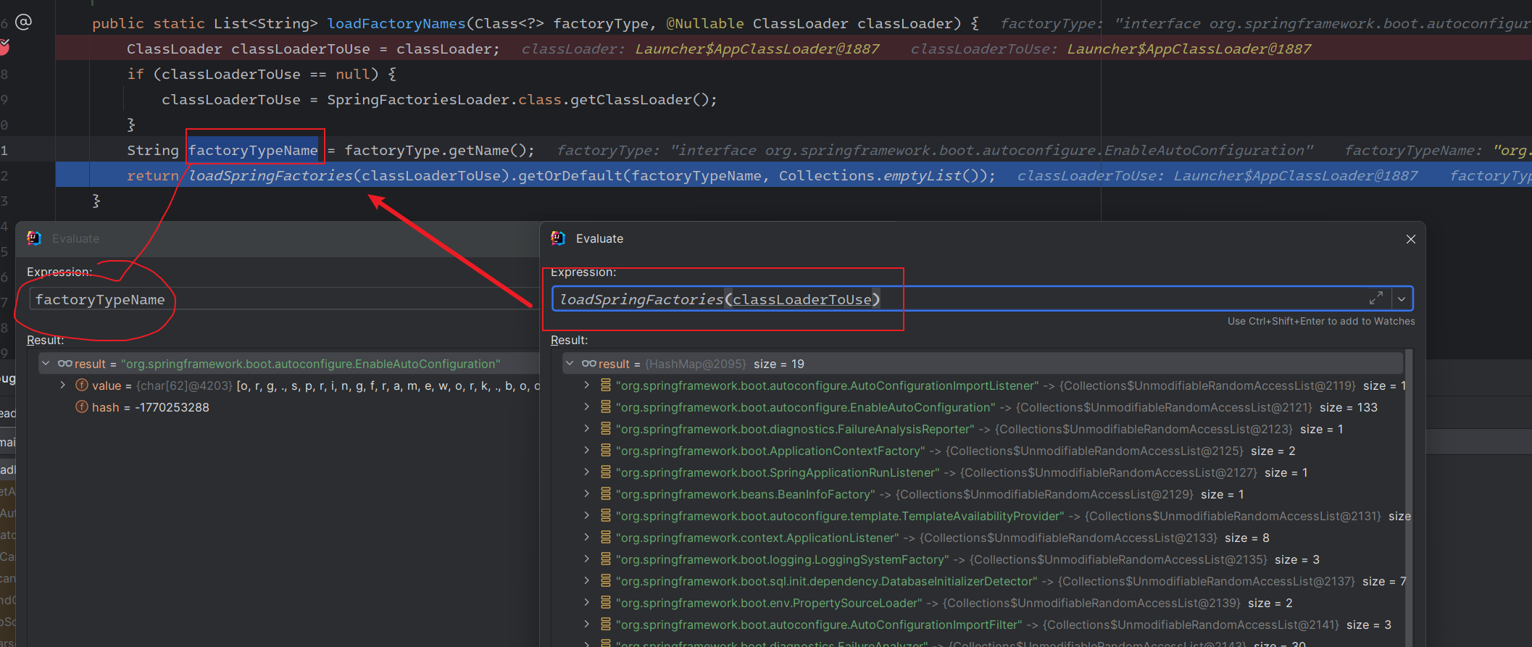The image size is (1532, 647).
Task: Click the entry icon of AutoConfigurationImportListener row
Action: tap(605, 385)
